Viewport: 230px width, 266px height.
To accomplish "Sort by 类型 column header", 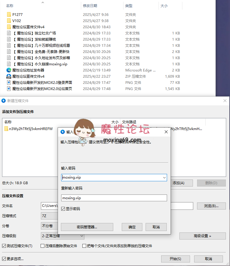I will click(129, 6).
